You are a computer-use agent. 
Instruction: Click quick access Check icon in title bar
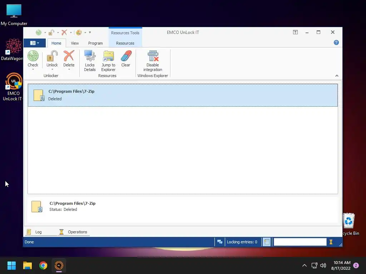[x=39, y=32]
